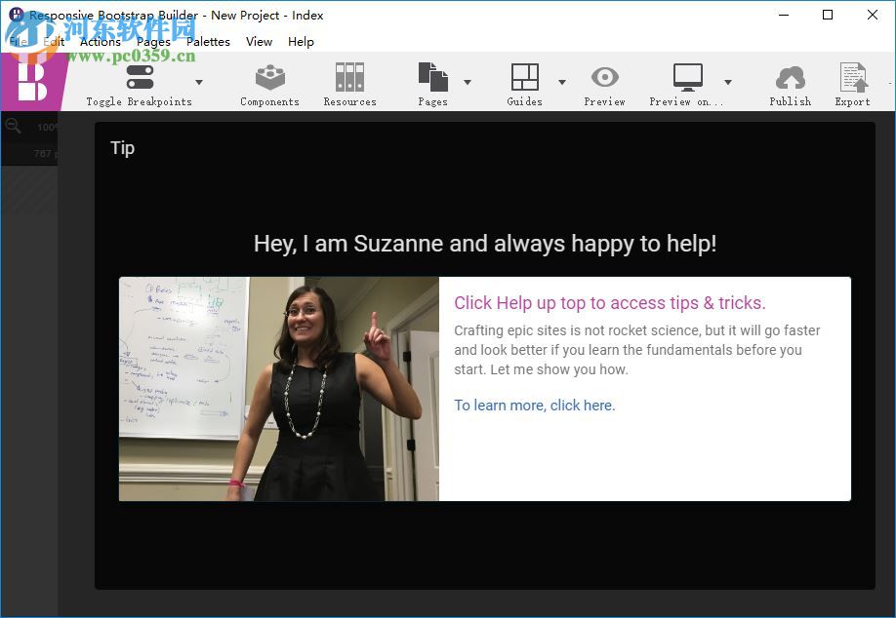Publish the project via cloud icon

(790, 78)
